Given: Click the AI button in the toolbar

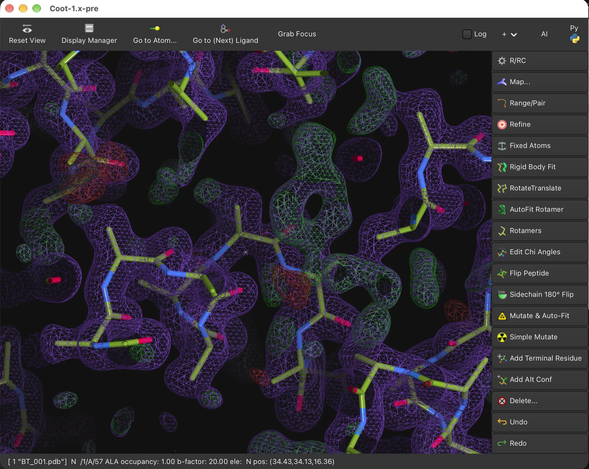Looking at the screenshot, I should pyautogui.click(x=544, y=34).
